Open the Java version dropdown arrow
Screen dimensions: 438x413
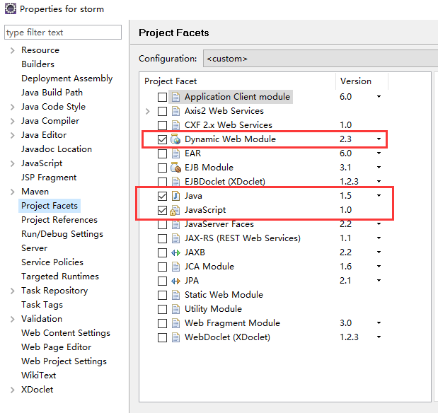pos(379,195)
